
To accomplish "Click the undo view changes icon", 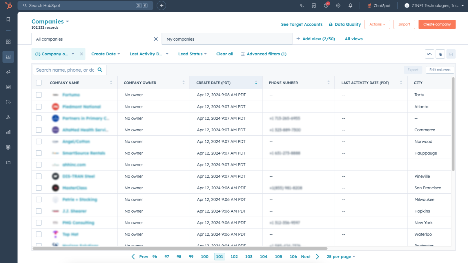I will pyautogui.click(x=429, y=54).
